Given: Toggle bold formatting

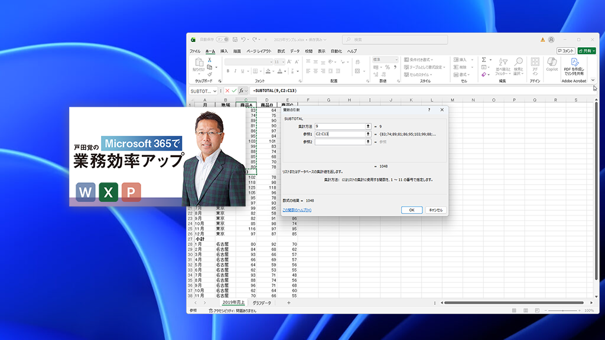Looking at the screenshot, I should point(228,70).
